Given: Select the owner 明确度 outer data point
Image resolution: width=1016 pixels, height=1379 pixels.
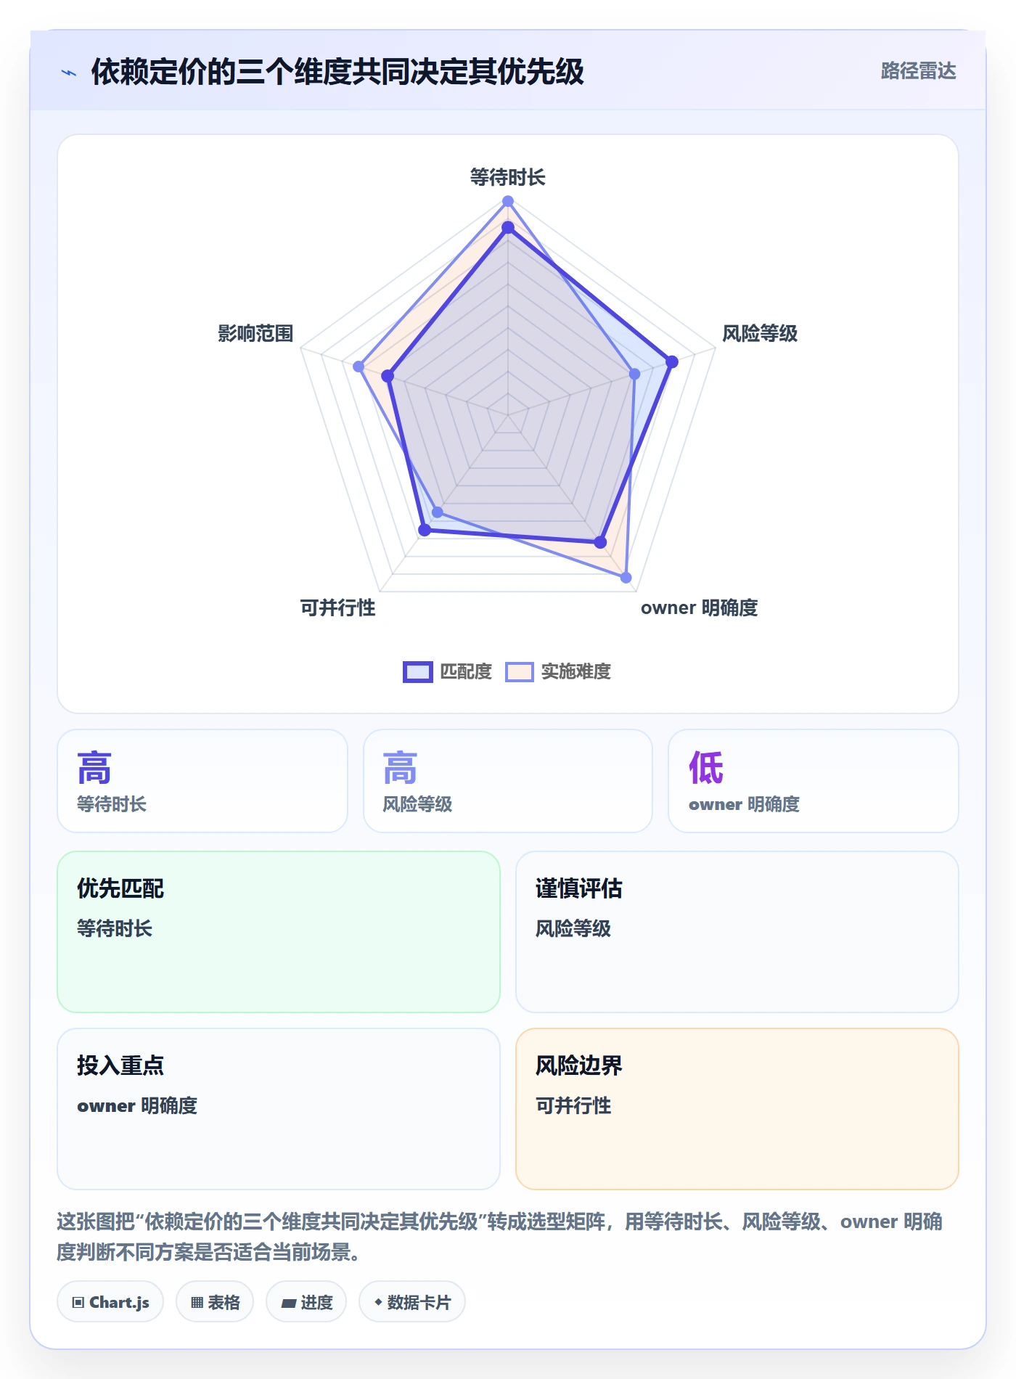Looking at the screenshot, I should tap(626, 578).
